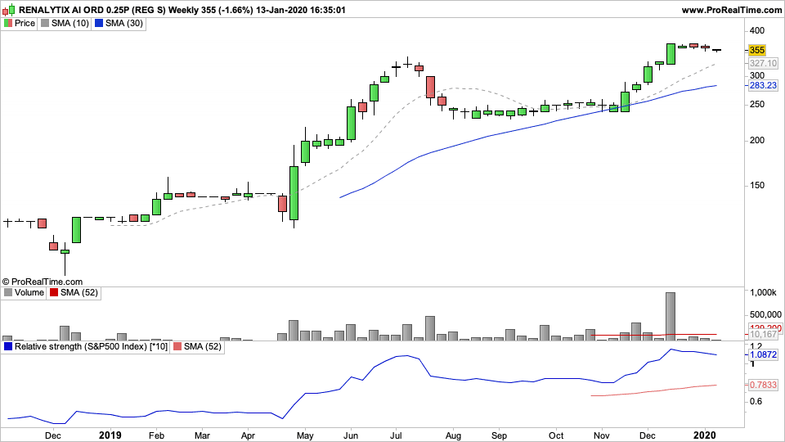Image resolution: width=785 pixels, height=442 pixels.
Task: Click the RENALYTIX AI ORD chart title
Action: click(182, 10)
